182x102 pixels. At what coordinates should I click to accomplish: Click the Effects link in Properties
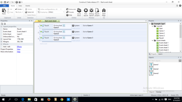pyautogui.click(x=19, y=47)
